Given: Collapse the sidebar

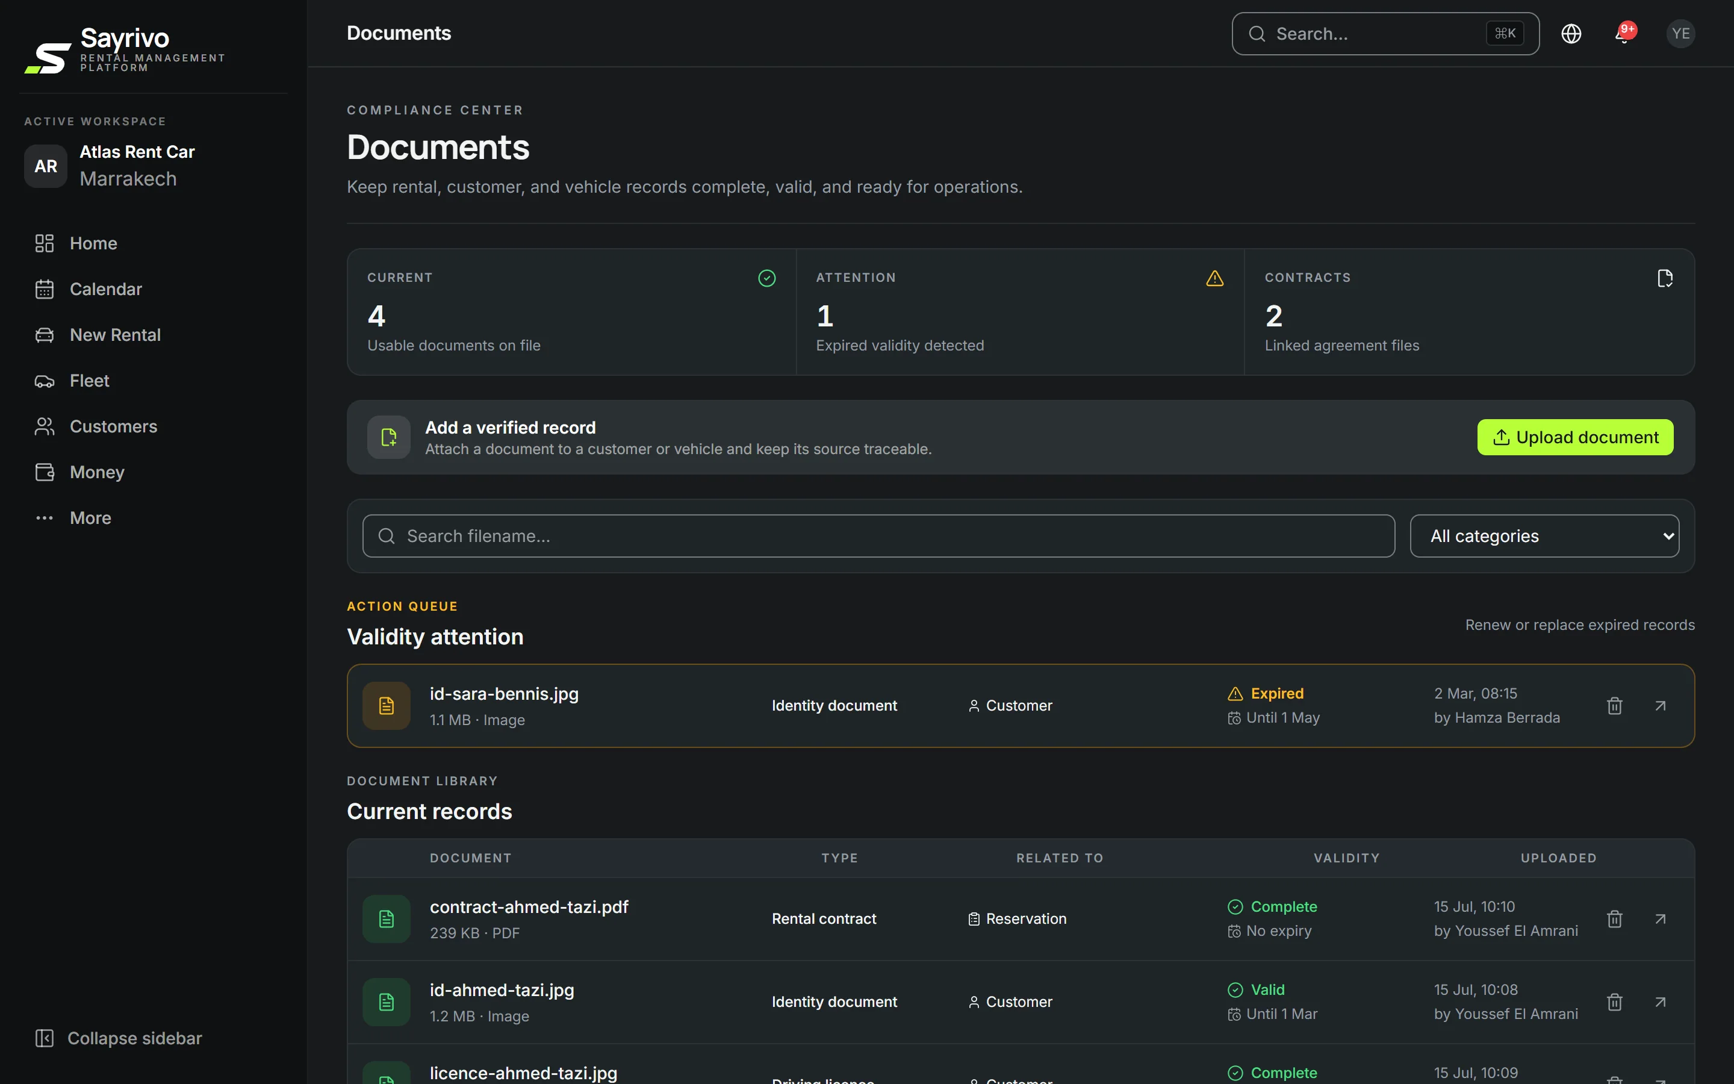Looking at the screenshot, I should point(119,1038).
